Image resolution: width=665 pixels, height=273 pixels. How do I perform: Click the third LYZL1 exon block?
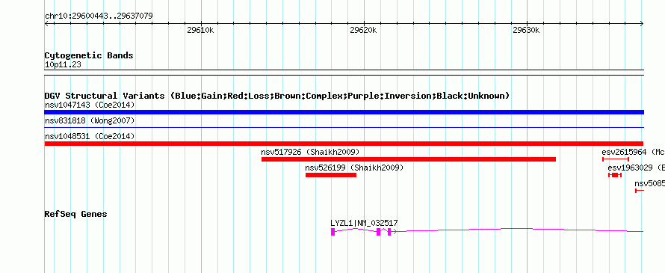(x=389, y=231)
